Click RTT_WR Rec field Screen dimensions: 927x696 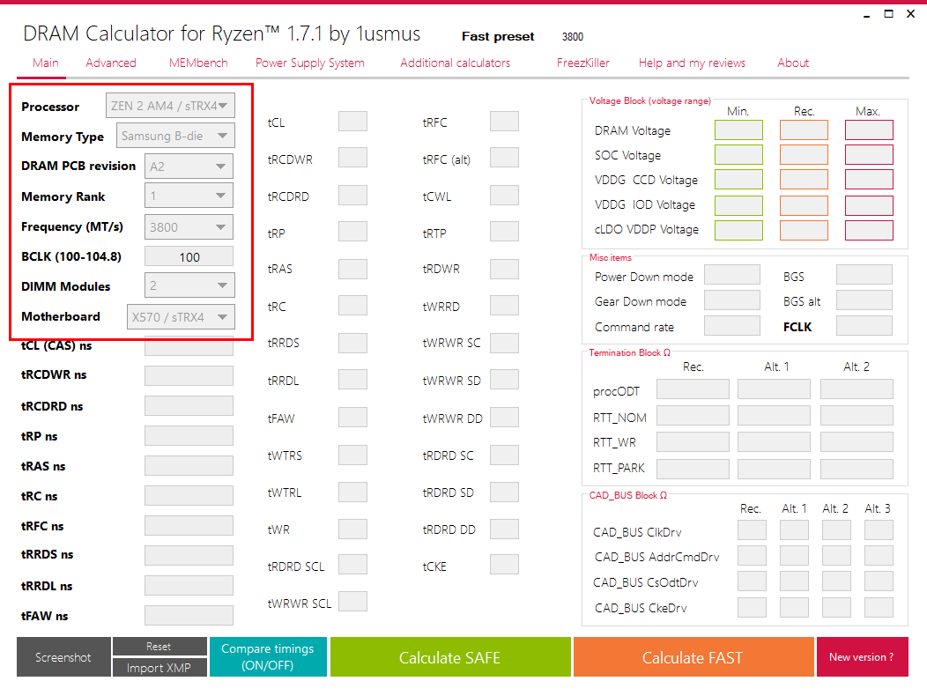(693, 442)
